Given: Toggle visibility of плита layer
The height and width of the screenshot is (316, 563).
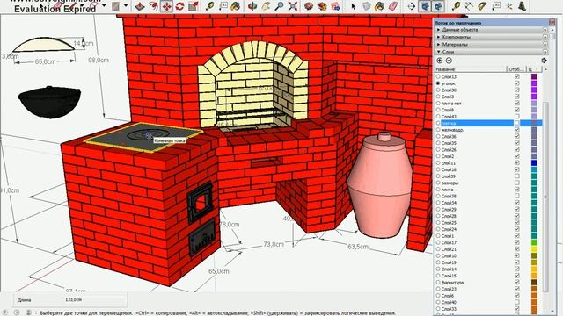Looking at the screenshot, I should click(517, 190).
